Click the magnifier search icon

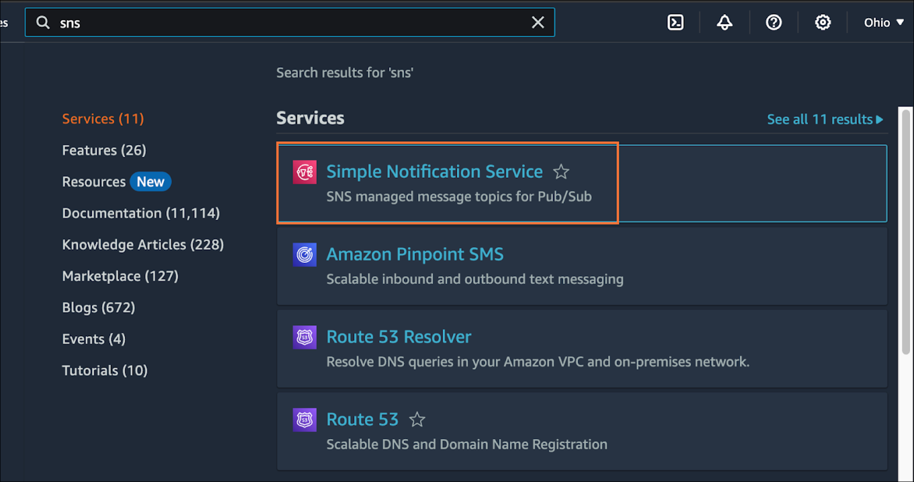[43, 22]
